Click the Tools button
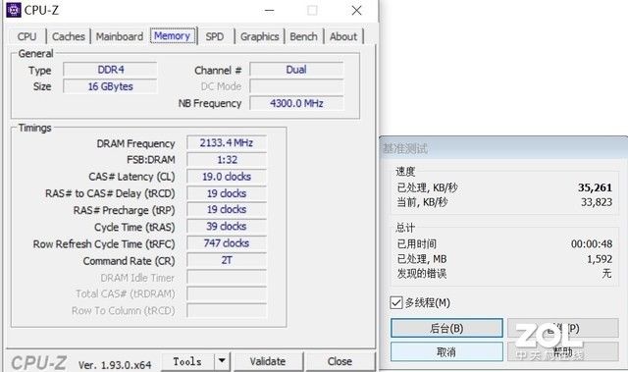Viewport: 628px width, 372px height. [187, 361]
